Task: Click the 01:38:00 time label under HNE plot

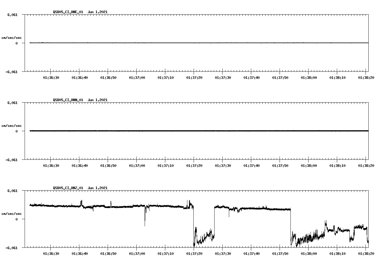Action: coord(309,77)
